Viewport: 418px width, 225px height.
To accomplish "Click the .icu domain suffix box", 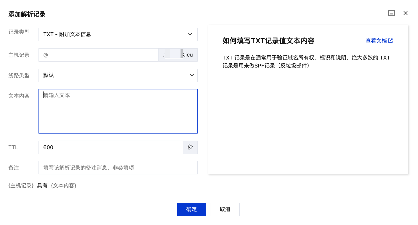I will point(178,55).
